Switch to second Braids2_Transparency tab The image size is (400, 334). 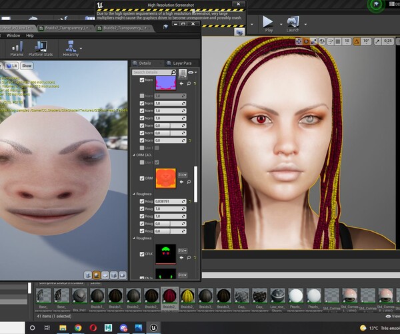point(125,28)
